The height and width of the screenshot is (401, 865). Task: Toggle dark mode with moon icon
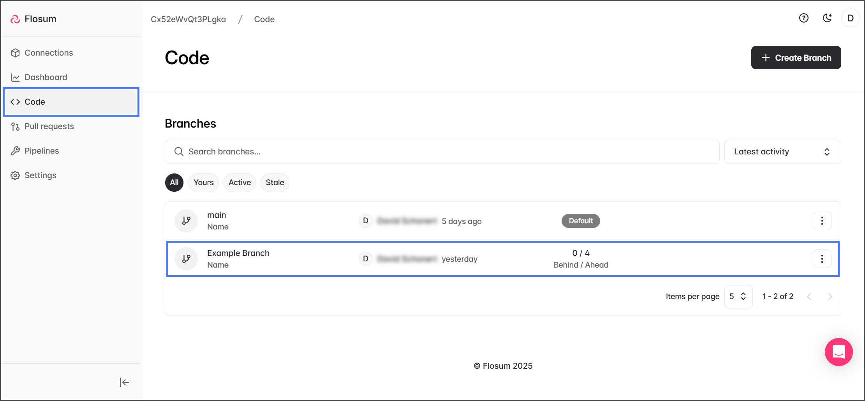click(827, 18)
